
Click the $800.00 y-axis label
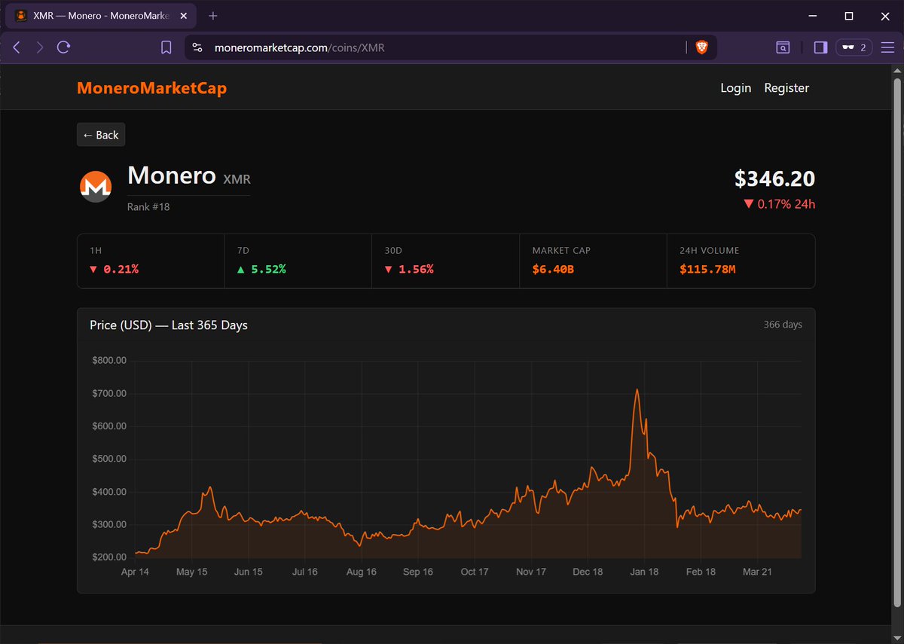point(109,361)
